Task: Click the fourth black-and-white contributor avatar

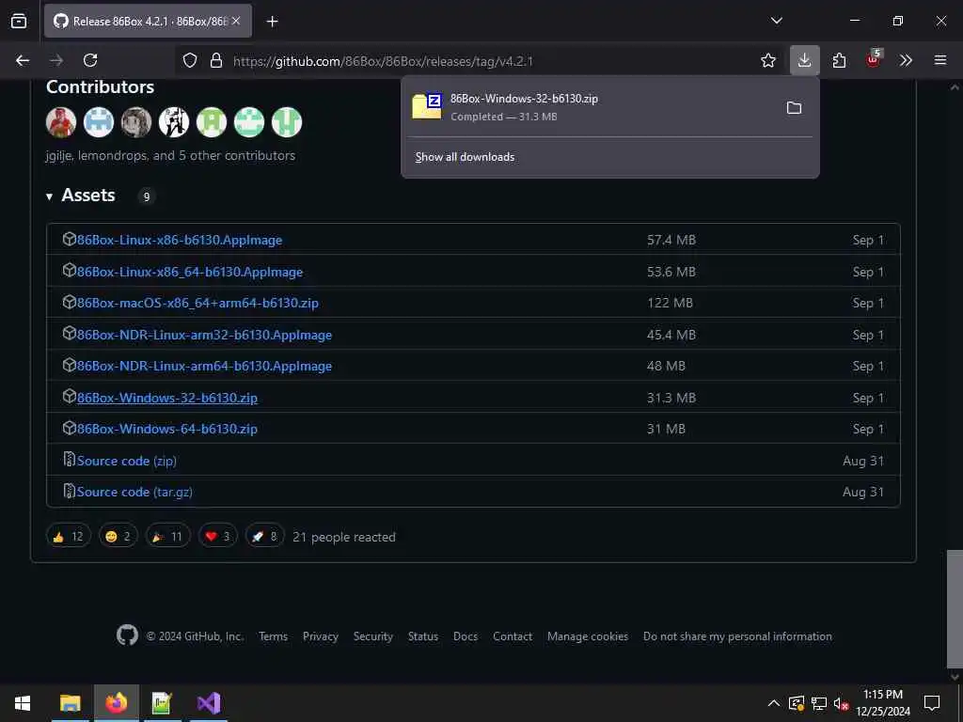Action: (x=174, y=121)
